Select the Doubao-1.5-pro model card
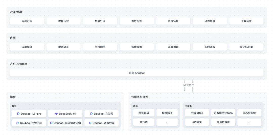The image size is (273, 136). pos(29,114)
